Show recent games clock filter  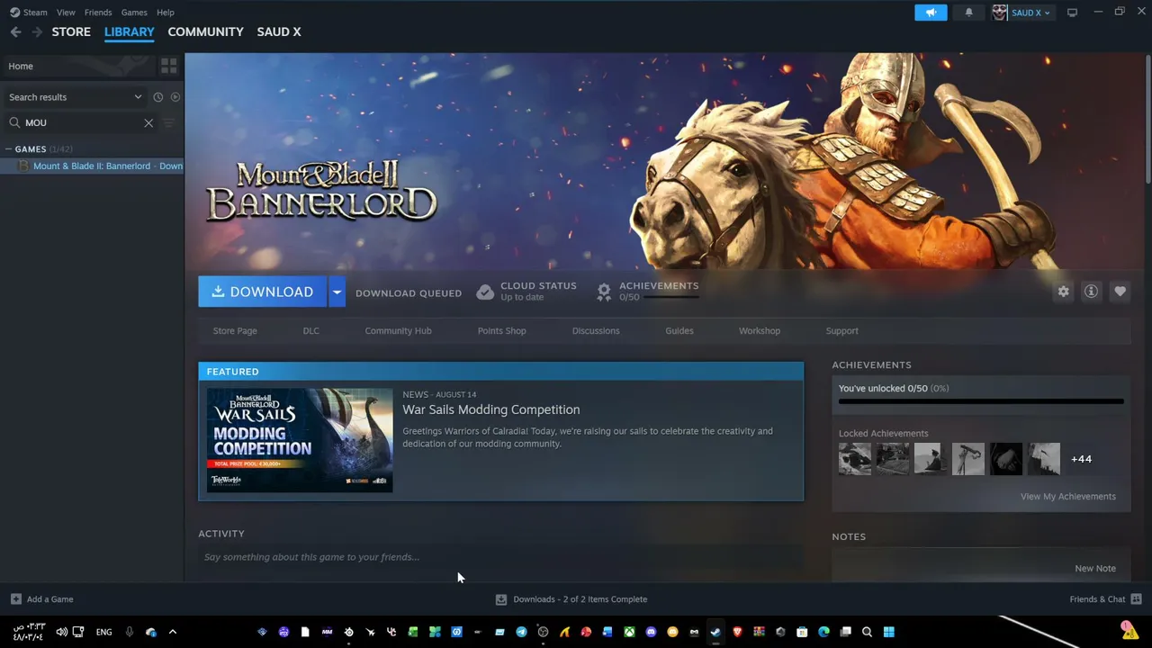[x=157, y=97]
